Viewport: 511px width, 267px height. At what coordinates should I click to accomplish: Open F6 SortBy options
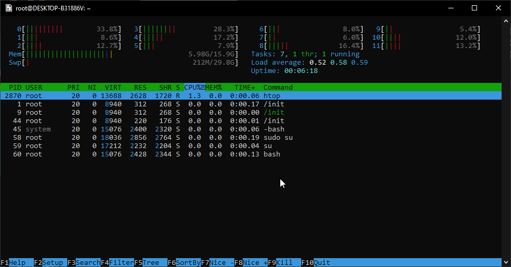pyautogui.click(x=188, y=262)
